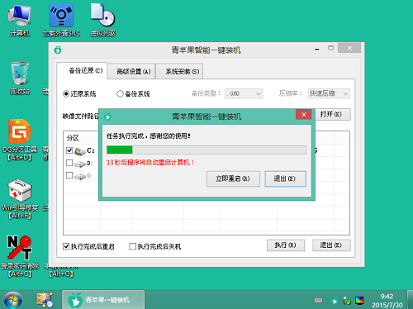The image size is (413, 309).
Task: Click 立即重启(R) button in dialog
Action: 233,178
